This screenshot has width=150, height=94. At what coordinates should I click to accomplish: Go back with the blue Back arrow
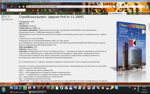click(x=2, y=7)
